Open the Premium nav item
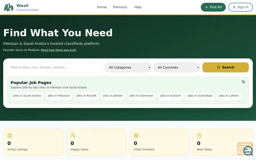Screen dimensions: 256x160 tap(120, 7)
